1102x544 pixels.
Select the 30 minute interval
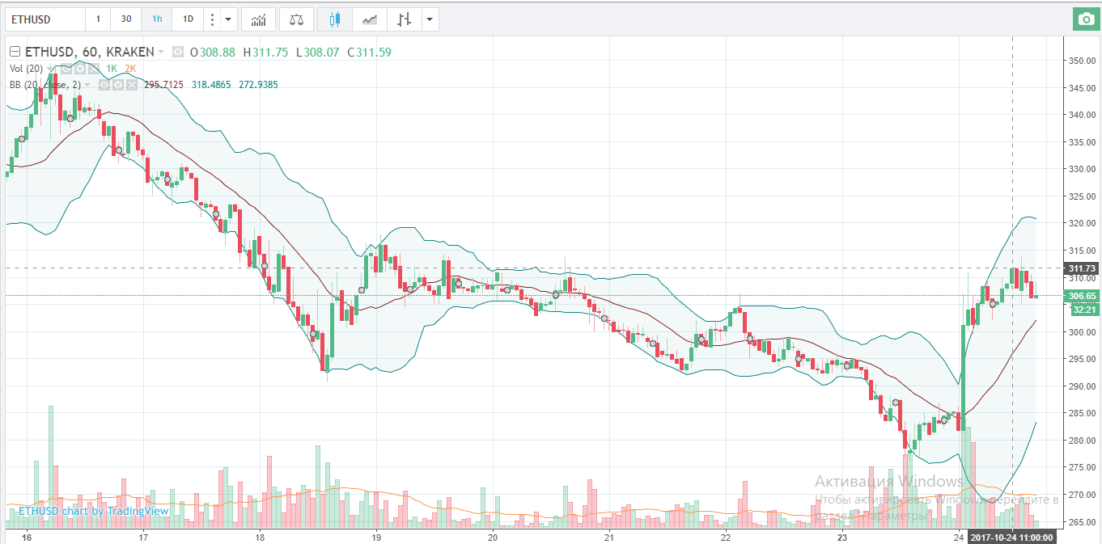tap(125, 19)
